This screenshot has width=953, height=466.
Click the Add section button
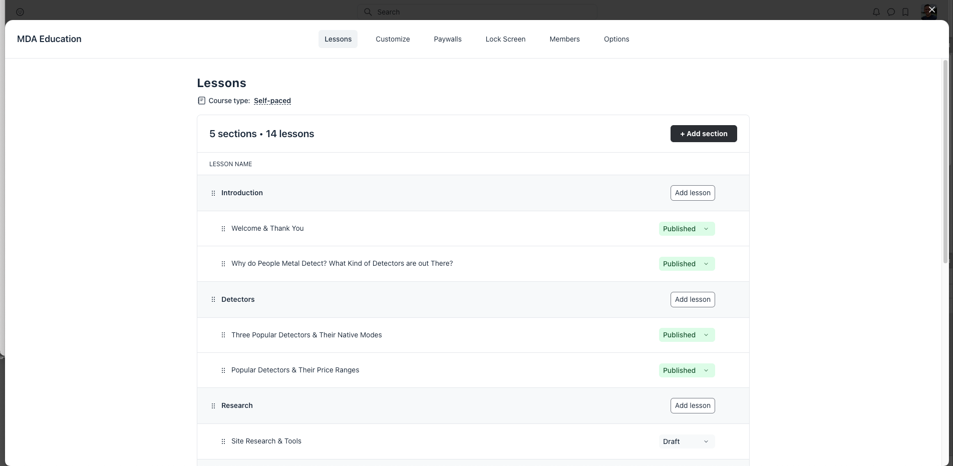703,134
